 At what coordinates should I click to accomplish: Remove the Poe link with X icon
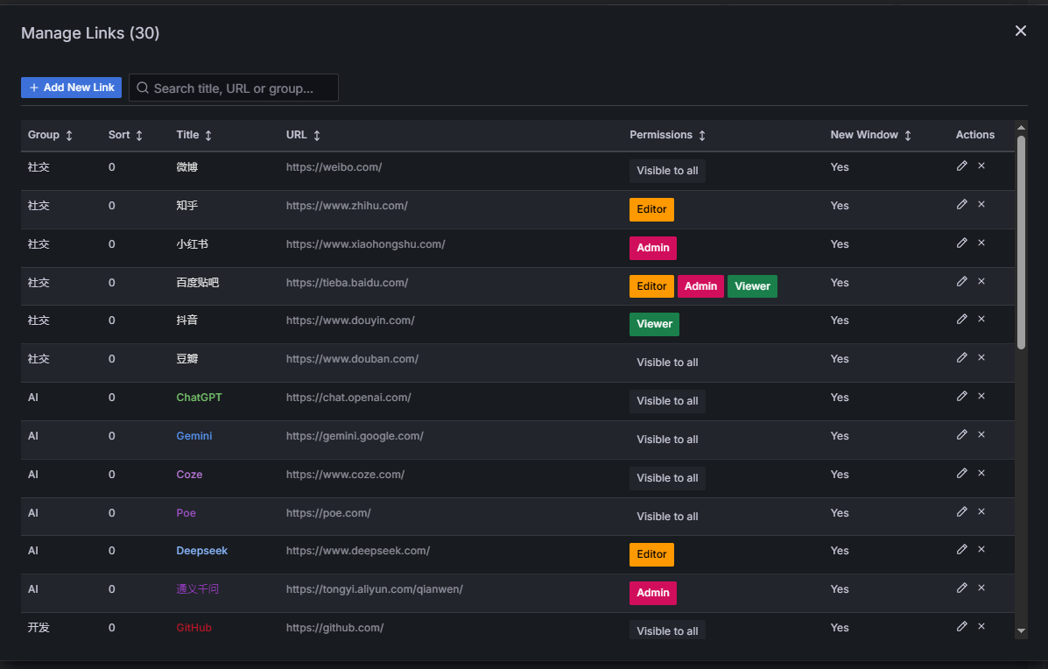(981, 511)
